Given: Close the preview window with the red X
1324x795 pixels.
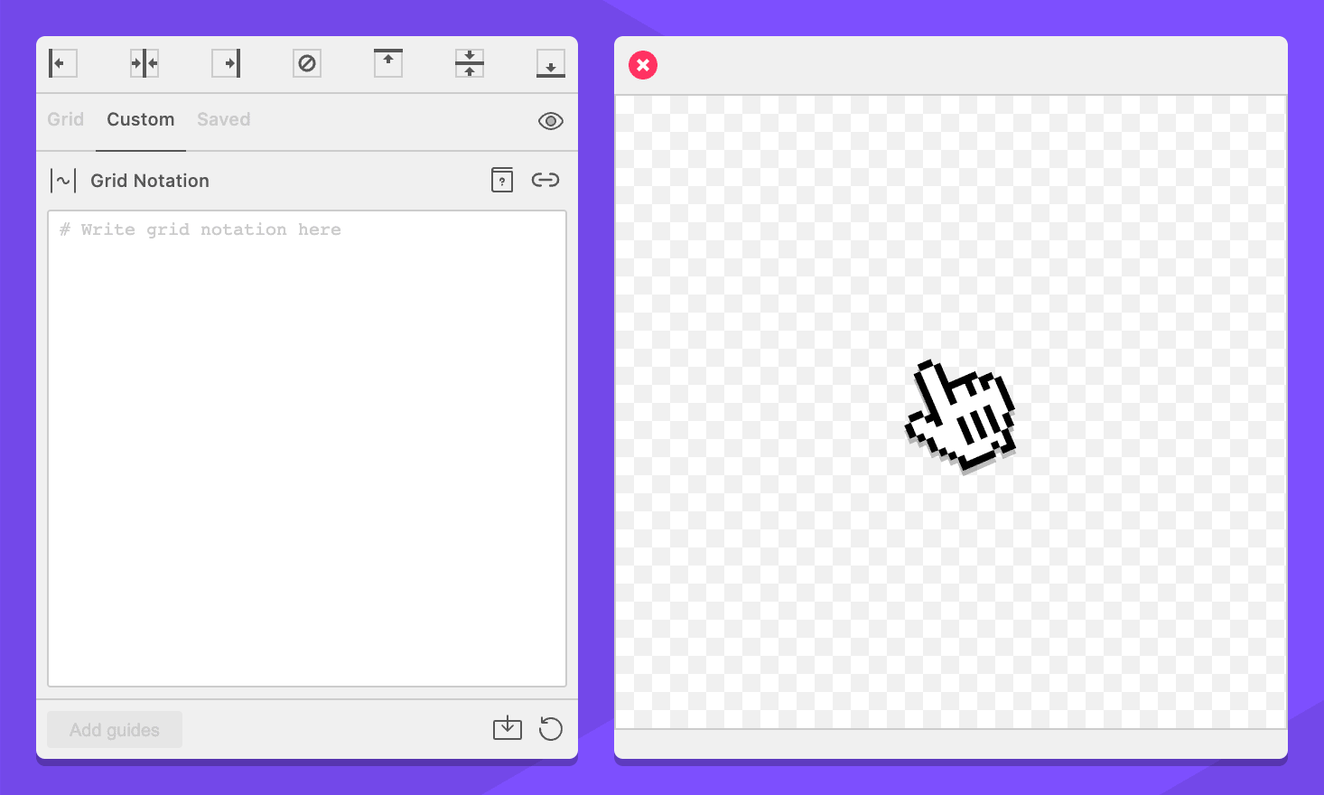Looking at the screenshot, I should pos(643,65).
